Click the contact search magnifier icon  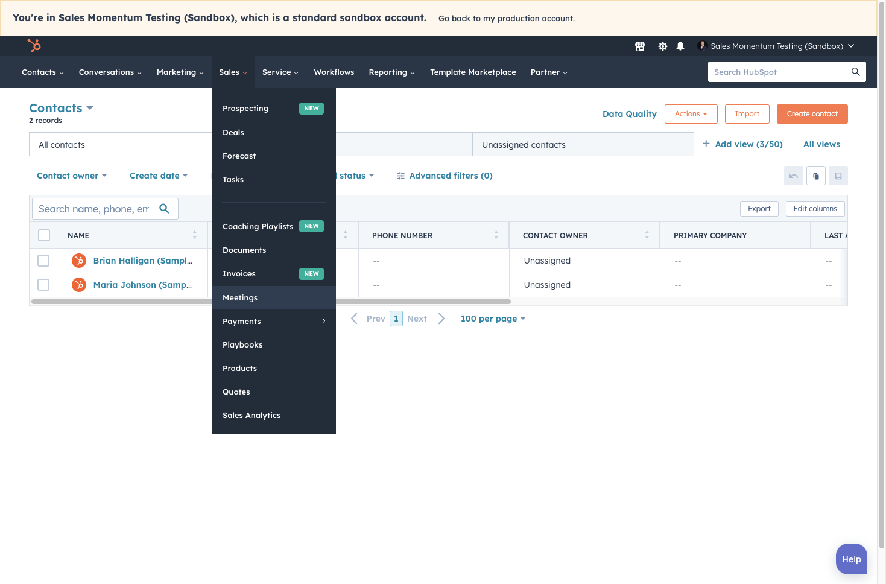(x=164, y=209)
